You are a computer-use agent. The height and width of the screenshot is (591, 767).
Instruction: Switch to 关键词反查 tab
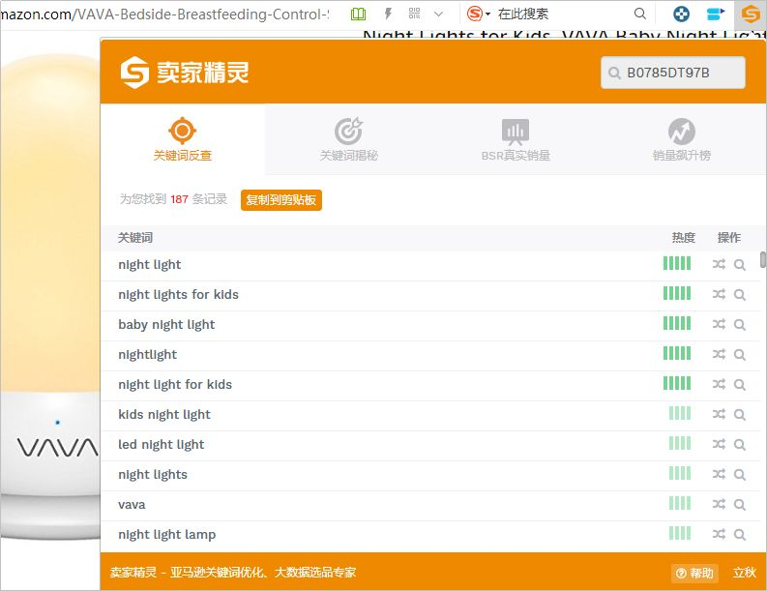point(183,139)
